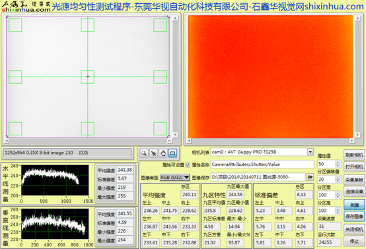Click the 测量 measure button
This screenshot has width=366, height=249.
[x=354, y=205]
